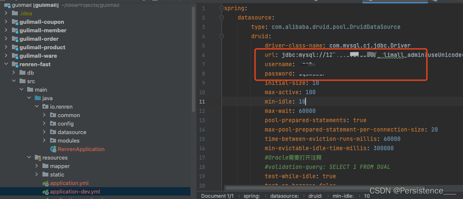Expand the config package chevron
463x199 pixels.
pyautogui.click(x=44, y=124)
